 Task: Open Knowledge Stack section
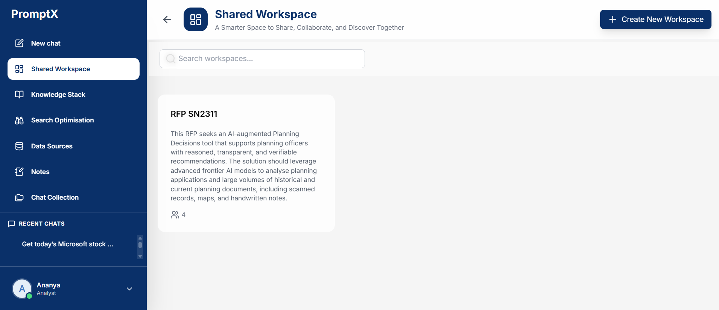(x=73, y=95)
